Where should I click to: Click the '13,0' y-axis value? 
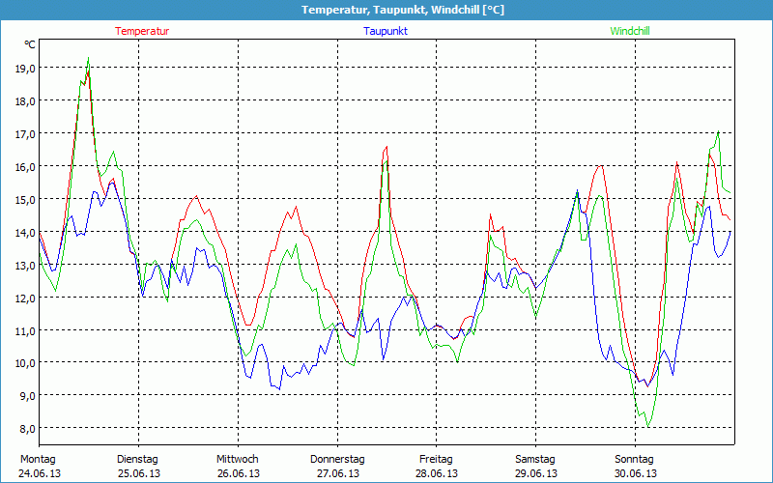click(25, 265)
